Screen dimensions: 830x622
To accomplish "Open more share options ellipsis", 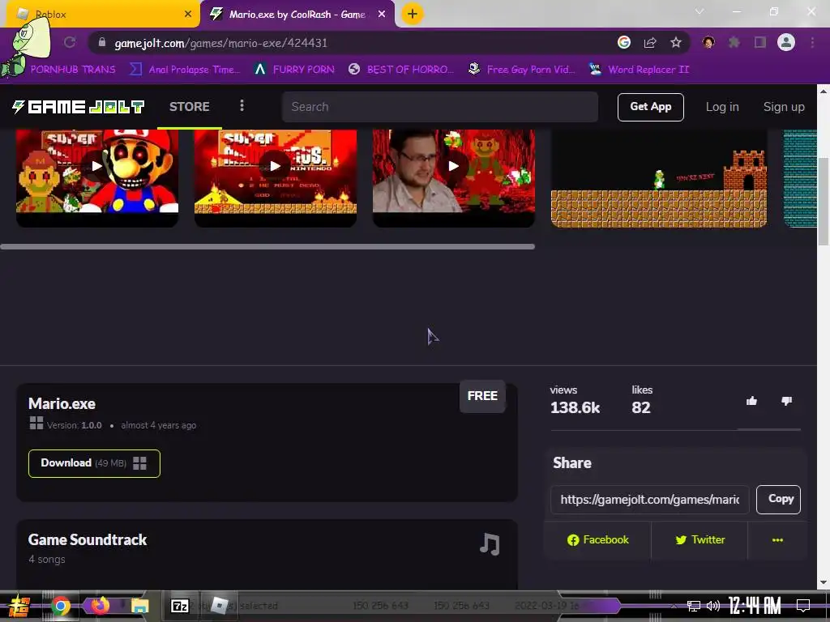I will click(777, 540).
